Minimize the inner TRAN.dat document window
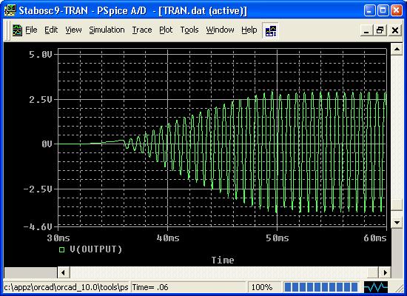 (366, 30)
